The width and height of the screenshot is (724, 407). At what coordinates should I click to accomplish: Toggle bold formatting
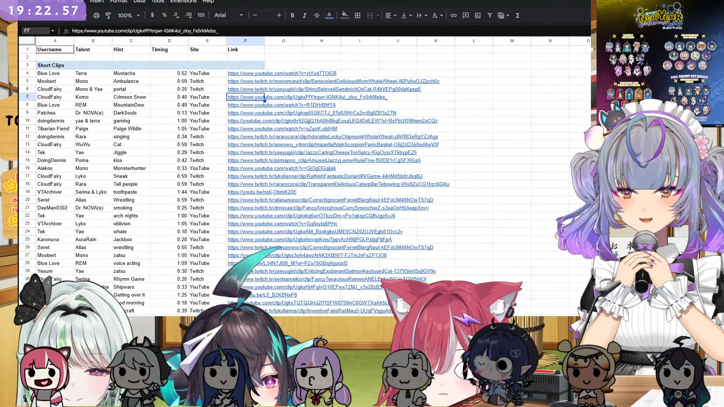(292, 15)
